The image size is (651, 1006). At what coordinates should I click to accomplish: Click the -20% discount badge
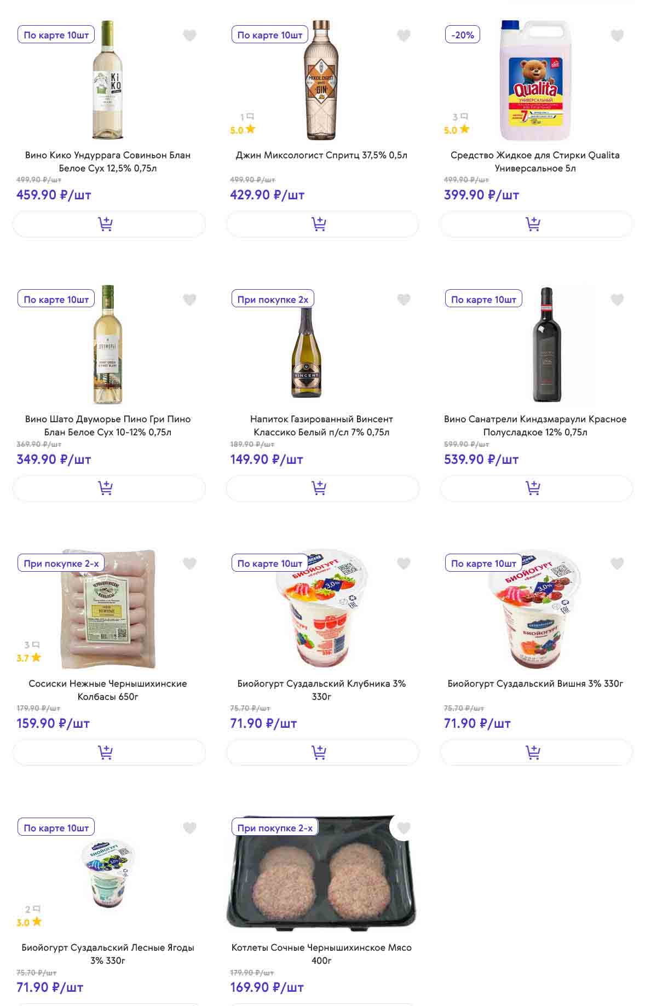[463, 35]
